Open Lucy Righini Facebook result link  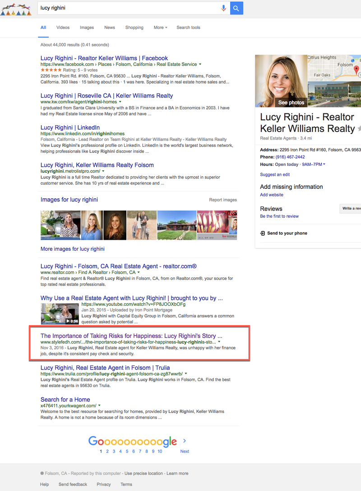104,58
